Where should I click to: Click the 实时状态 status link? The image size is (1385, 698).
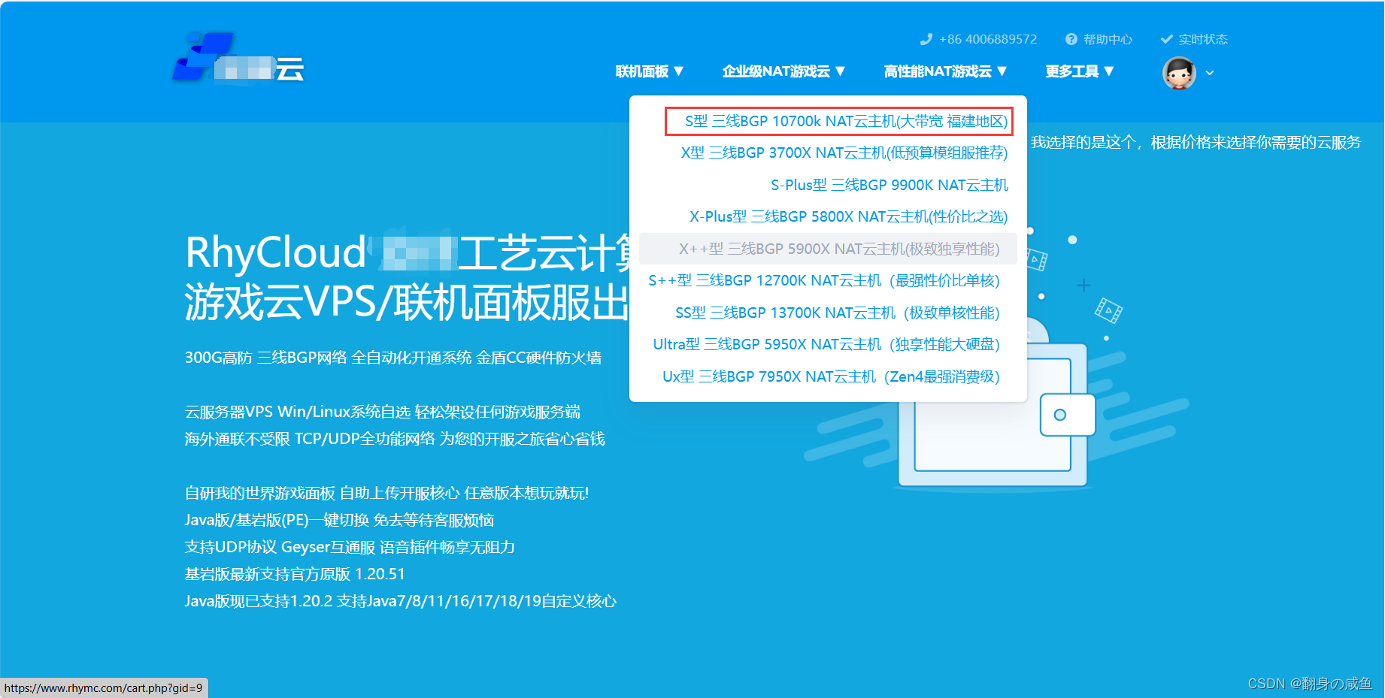coord(1203,39)
